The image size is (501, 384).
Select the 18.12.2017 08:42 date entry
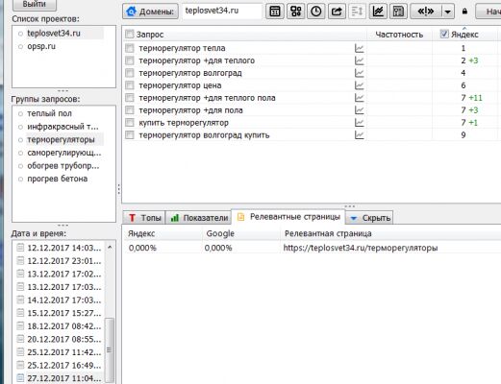click(x=60, y=326)
